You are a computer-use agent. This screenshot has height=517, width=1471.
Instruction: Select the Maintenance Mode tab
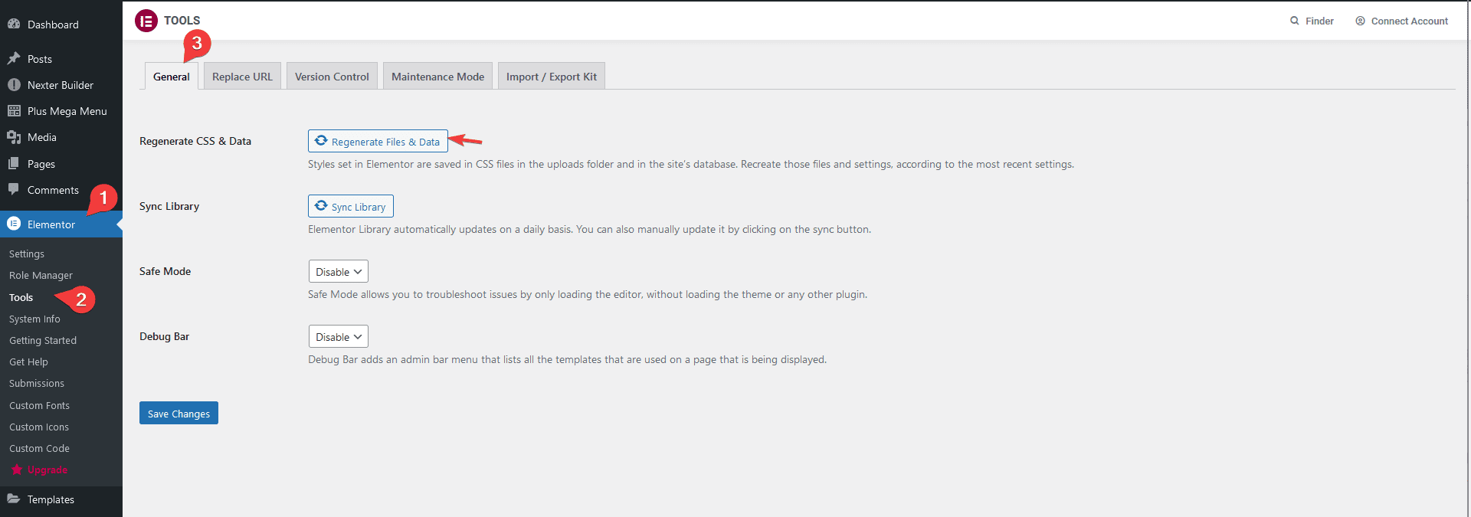(437, 77)
